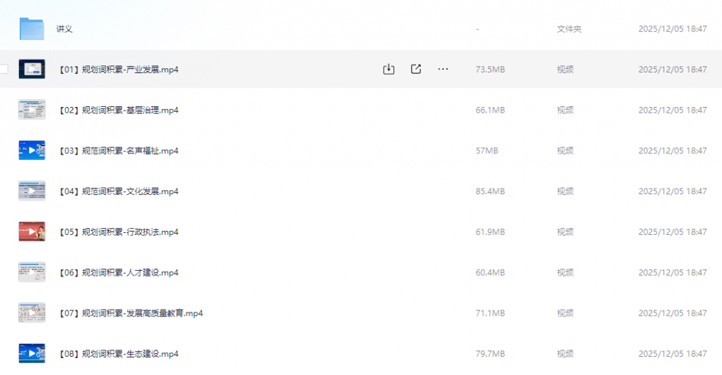722x375 pixels.
Task: Click the 【07】发展高质量教育 video thumbnail
Action: [x=32, y=313]
